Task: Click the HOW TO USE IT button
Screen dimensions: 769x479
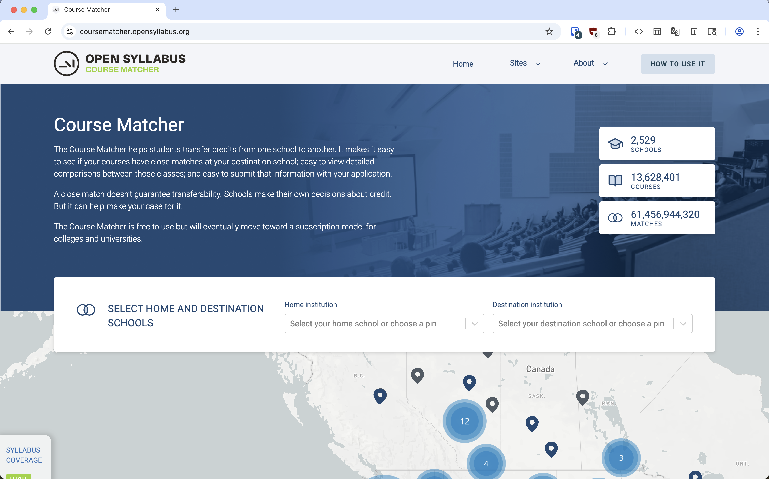Action: point(678,64)
